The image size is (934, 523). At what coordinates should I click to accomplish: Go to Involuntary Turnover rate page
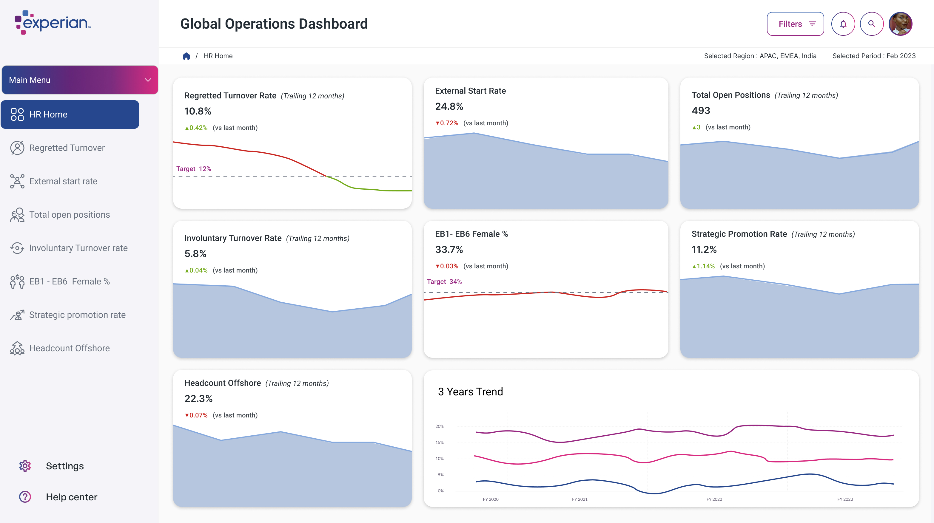pyautogui.click(x=78, y=248)
